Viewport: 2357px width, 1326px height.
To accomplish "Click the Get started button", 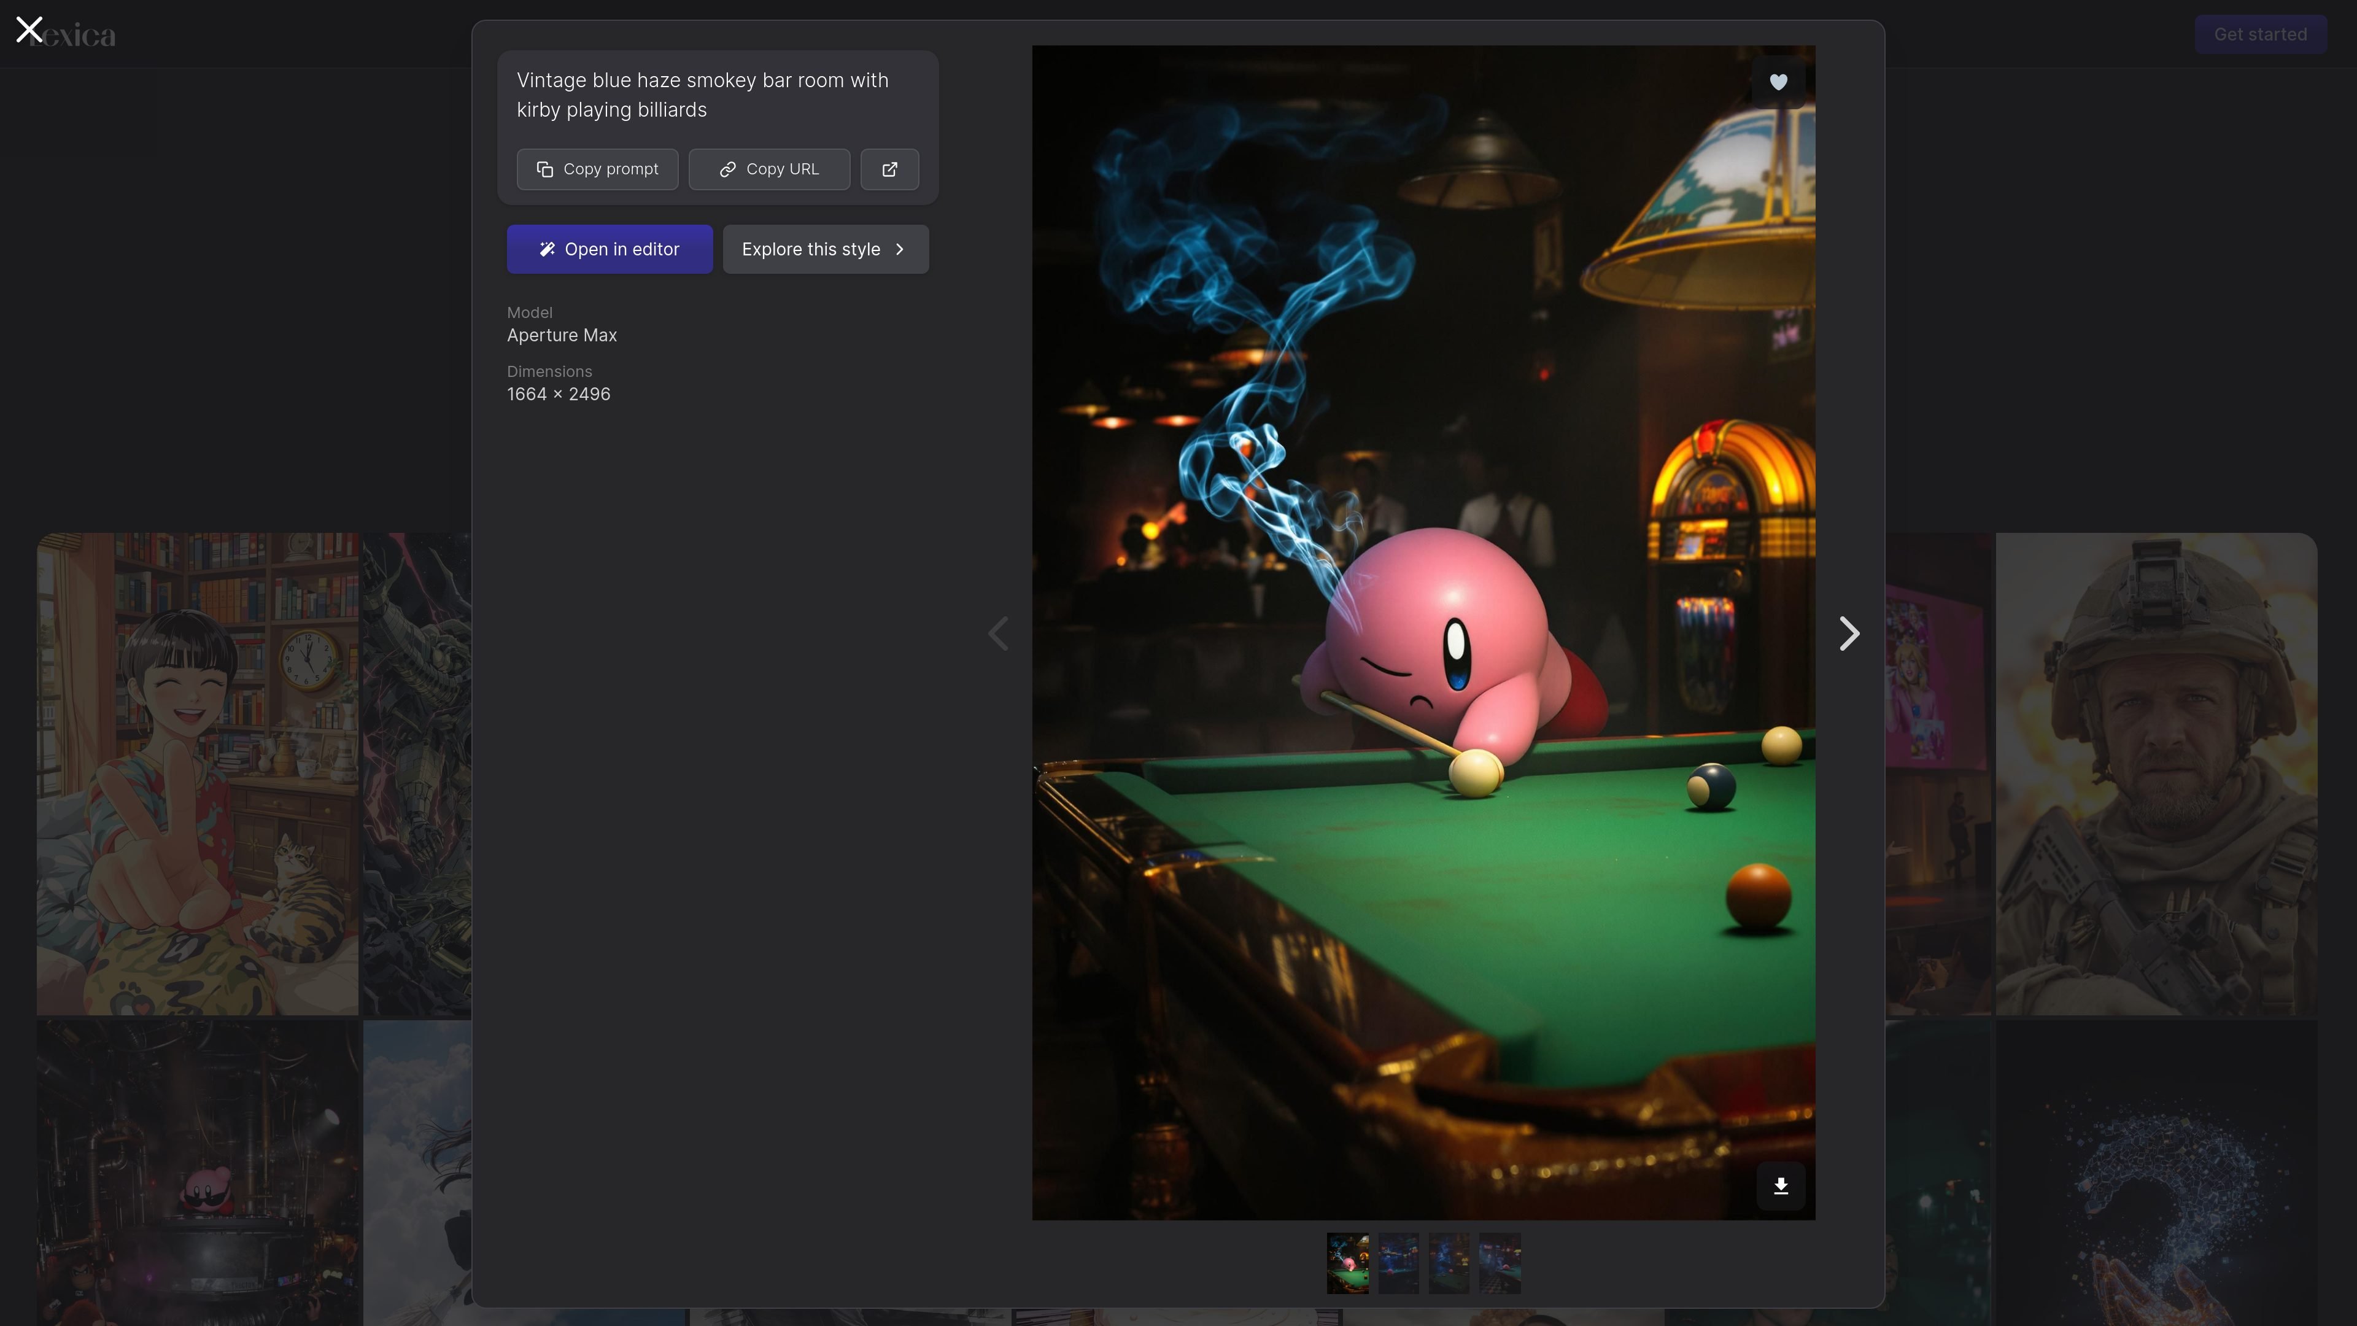I will coord(2260,35).
